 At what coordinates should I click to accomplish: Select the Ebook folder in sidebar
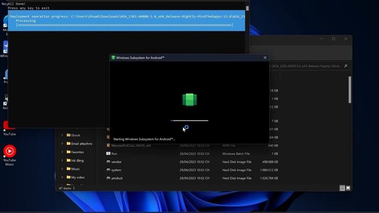pyautogui.click(x=73, y=135)
